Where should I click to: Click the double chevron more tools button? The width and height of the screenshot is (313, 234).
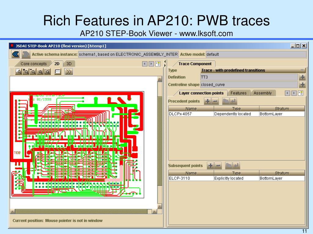[x=69, y=72]
